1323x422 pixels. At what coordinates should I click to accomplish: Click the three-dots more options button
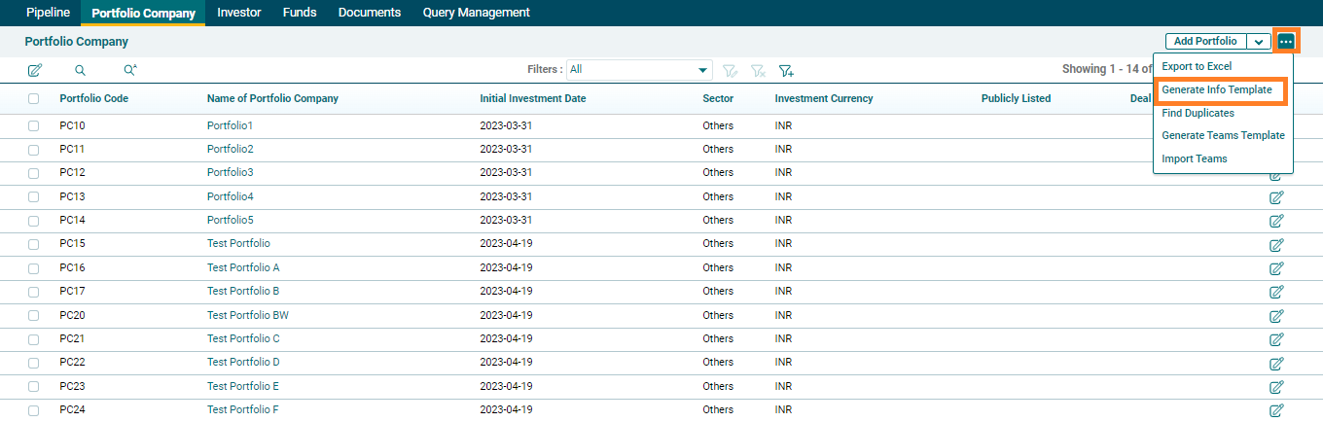(1286, 42)
